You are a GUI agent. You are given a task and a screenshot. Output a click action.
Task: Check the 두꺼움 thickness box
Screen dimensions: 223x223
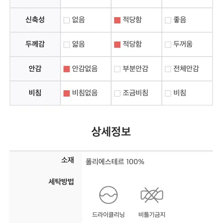[x=168, y=44]
